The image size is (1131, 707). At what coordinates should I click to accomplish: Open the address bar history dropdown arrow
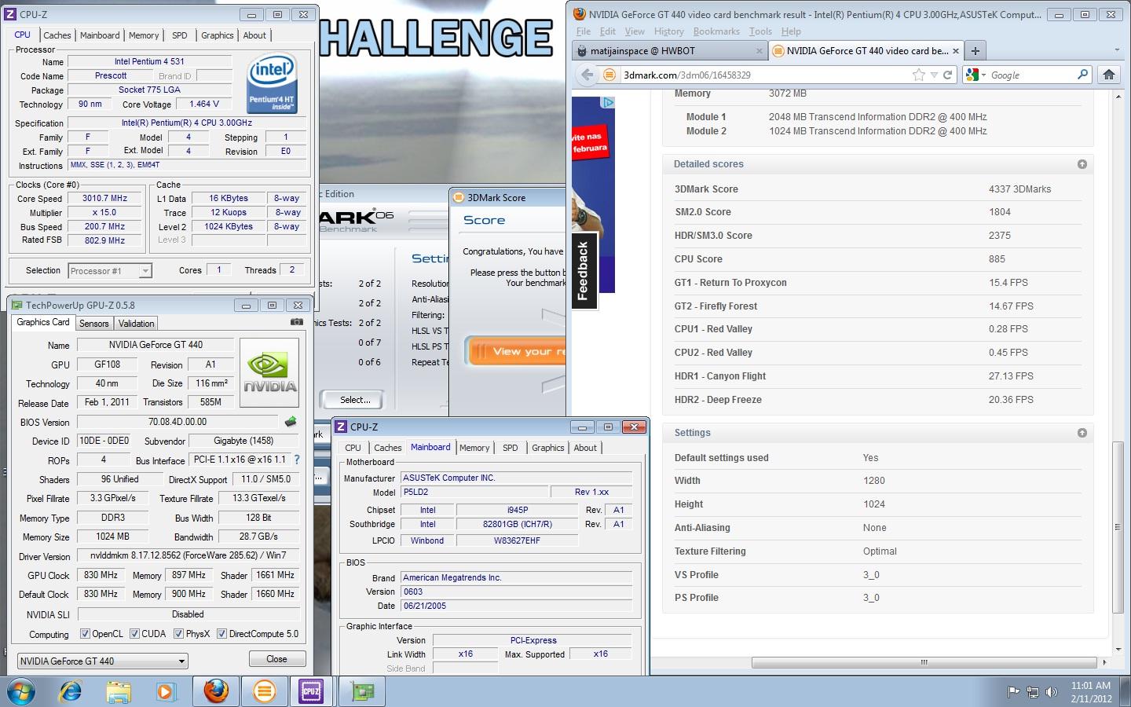point(934,75)
